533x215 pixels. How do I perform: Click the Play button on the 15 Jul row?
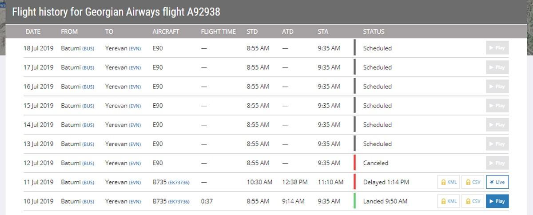tap(497, 106)
